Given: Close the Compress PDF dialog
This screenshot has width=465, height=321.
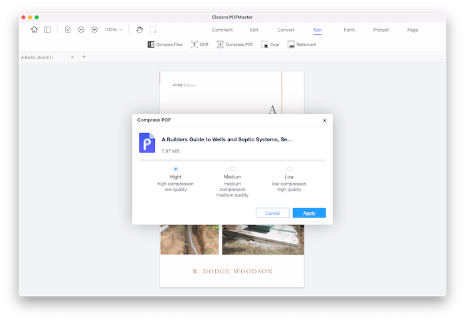Looking at the screenshot, I should pyautogui.click(x=324, y=120).
